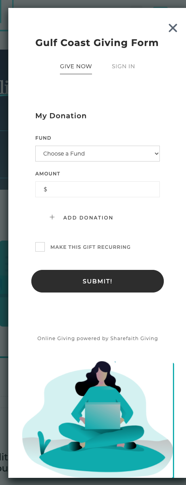Screen dimensions: 186x485
Task: Open the Sign In tab
Action: (x=123, y=66)
